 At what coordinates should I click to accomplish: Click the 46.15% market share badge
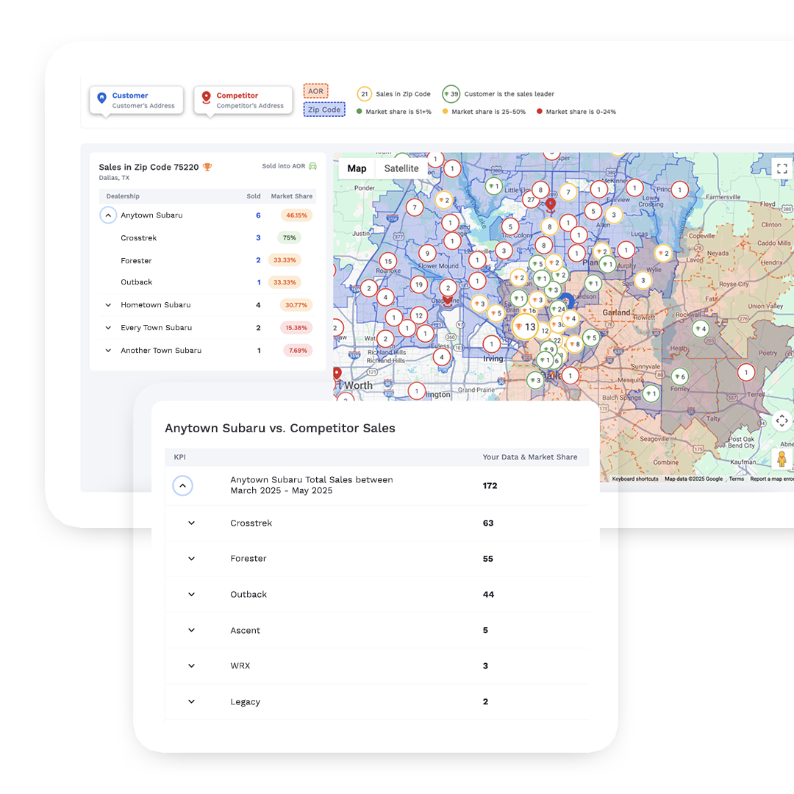(x=296, y=215)
